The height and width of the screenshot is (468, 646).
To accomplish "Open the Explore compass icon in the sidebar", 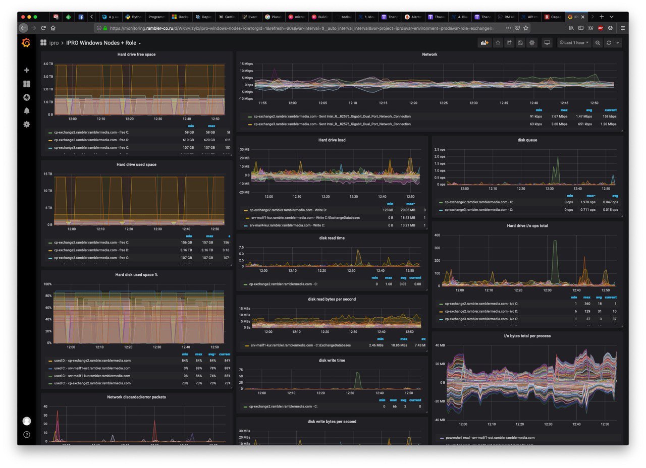I will (27, 97).
